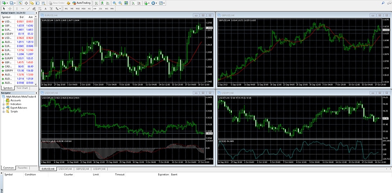Switch timeframe to H4
Image resolution: width=392 pixels, height=193 pixels.
pos(95,8)
